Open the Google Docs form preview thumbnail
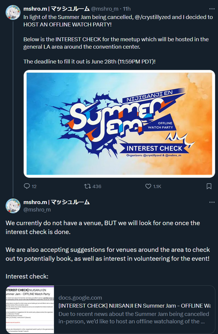Viewport: 218px width, 334px height. [x=30, y=309]
